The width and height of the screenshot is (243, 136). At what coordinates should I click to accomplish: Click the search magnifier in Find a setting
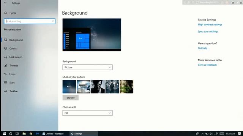53,21
